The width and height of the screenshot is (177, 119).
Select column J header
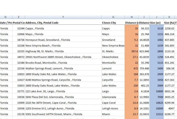click(157, 17)
